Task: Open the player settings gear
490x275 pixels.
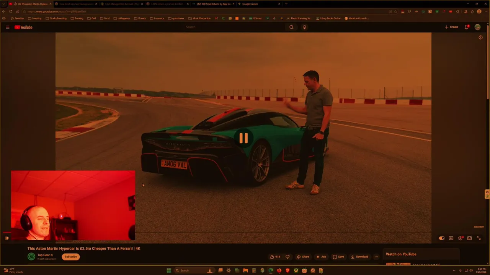Action: (461, 238)
